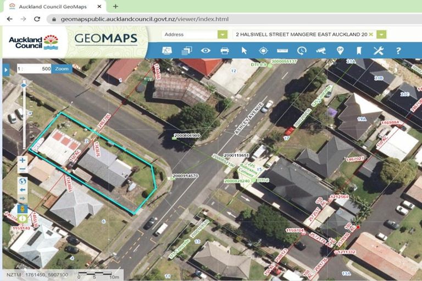Click the map scale input field
The width and height of the screenshot is (422, 281).
tap(37, 69)
